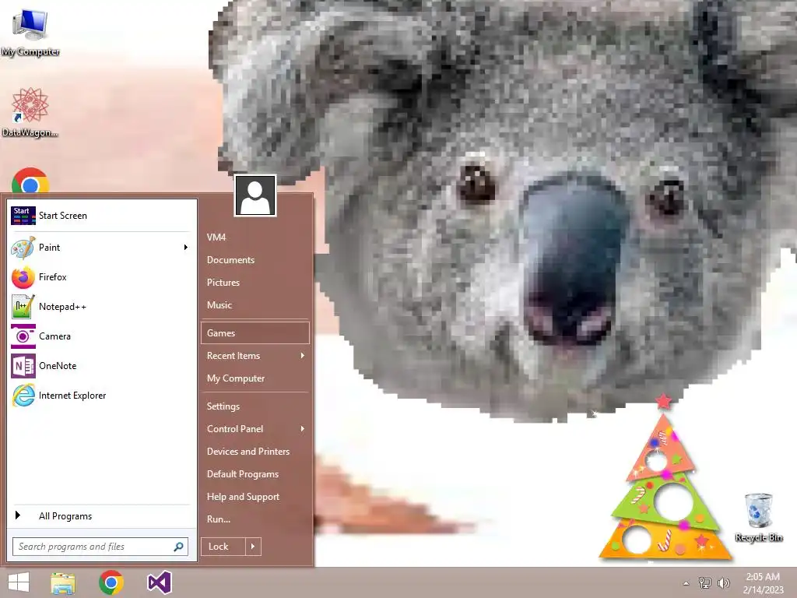The height and width of the screenshot is (598, 797).
Task: Open Camera using its purple icon
Action: (x=23, y=336)
